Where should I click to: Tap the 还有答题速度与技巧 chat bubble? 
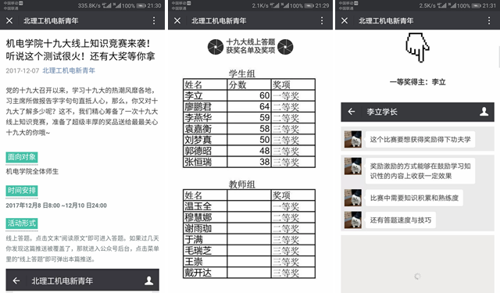tap(401, 220)
